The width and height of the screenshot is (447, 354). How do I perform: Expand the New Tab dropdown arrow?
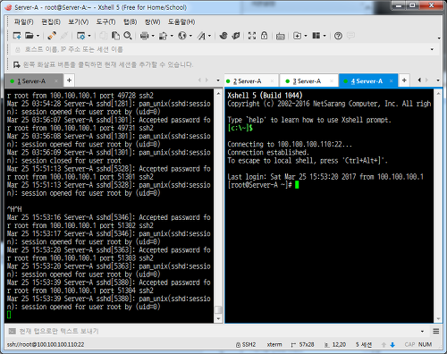[x=306, y=36]
